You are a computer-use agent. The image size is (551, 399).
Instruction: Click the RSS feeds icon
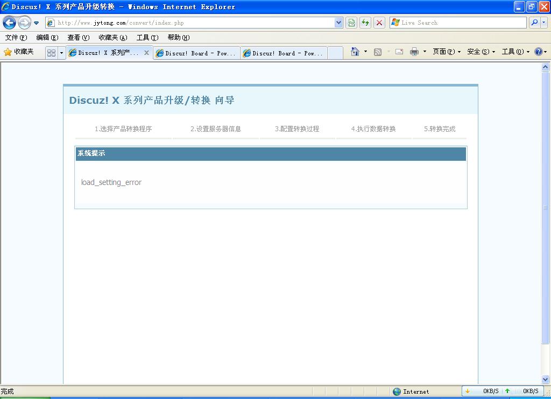[x=378, y=52]
